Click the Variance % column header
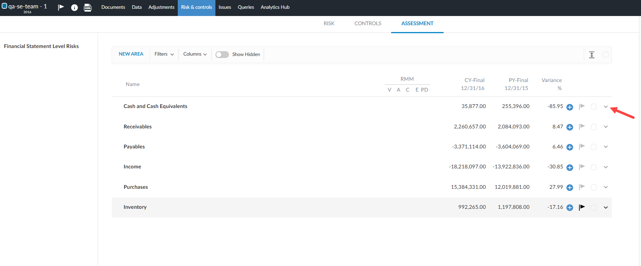The height and width of the screenshot is (266, 641). [x=552, y=84]
